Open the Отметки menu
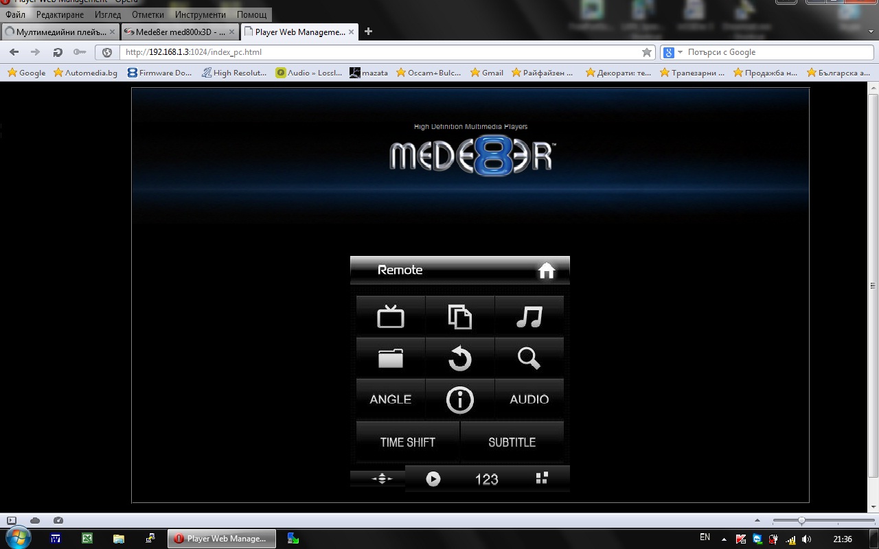 [148, 14]
